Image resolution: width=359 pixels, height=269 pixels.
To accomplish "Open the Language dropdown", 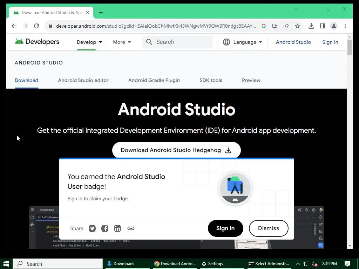I will (243, 42).
